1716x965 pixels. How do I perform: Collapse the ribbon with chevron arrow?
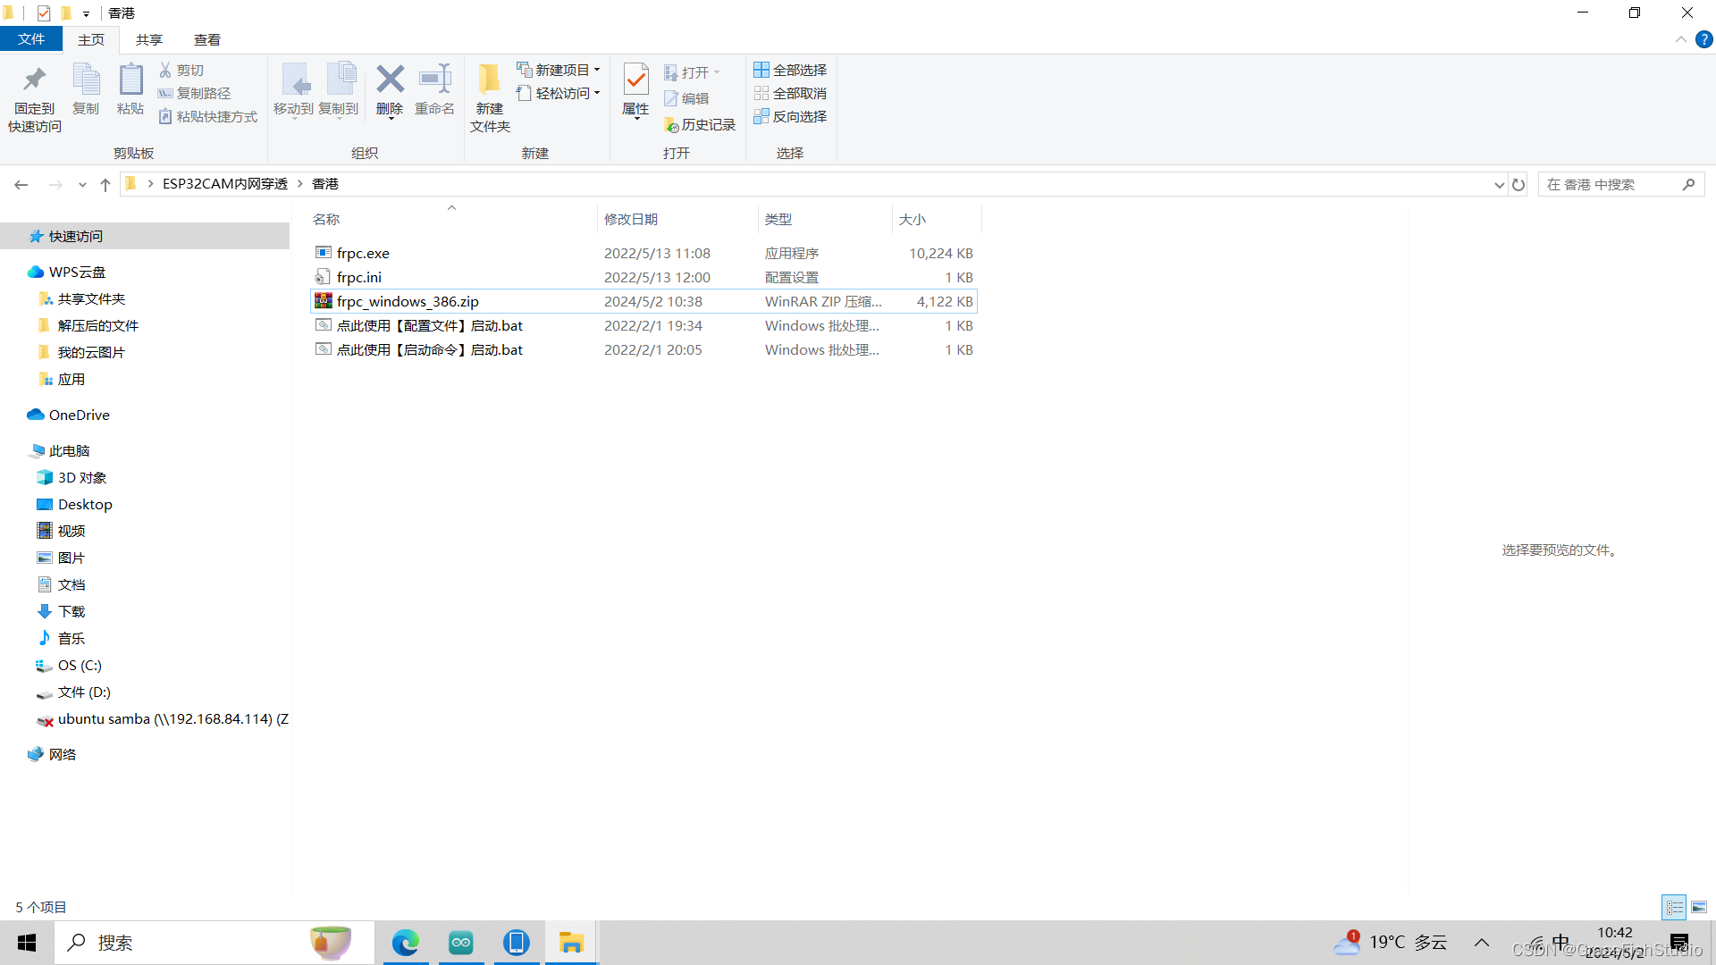pos(1680,40)
